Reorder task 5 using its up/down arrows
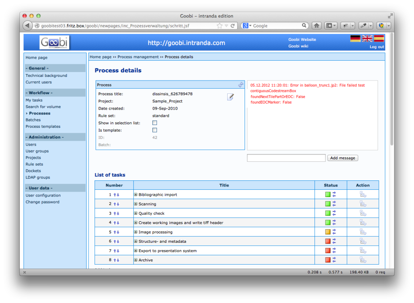Screen dimensions: 414x303 116,232
